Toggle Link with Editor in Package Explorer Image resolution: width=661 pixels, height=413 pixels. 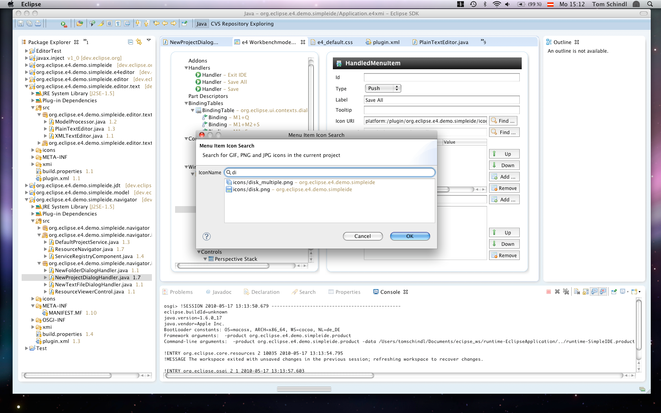pos(139,42)
